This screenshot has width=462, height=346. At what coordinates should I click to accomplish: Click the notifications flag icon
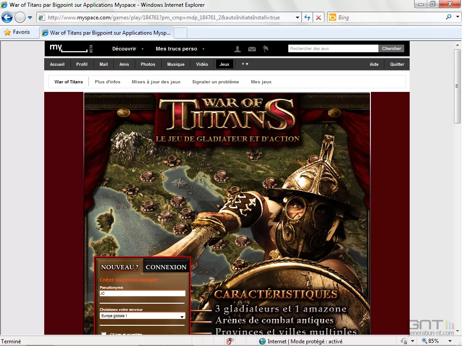coord(266,49)
